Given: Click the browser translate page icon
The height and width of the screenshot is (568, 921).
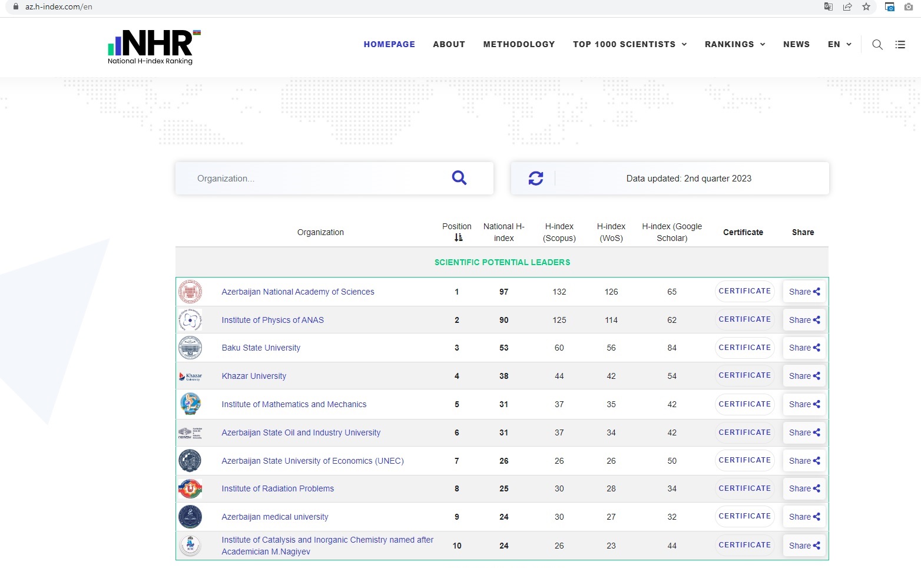Looking at the screenshot, I should pyautogui.click(x=829, y=7).
